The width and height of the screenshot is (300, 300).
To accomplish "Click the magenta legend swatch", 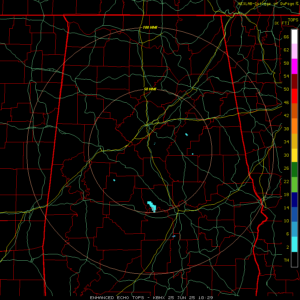I will [294, 66].
